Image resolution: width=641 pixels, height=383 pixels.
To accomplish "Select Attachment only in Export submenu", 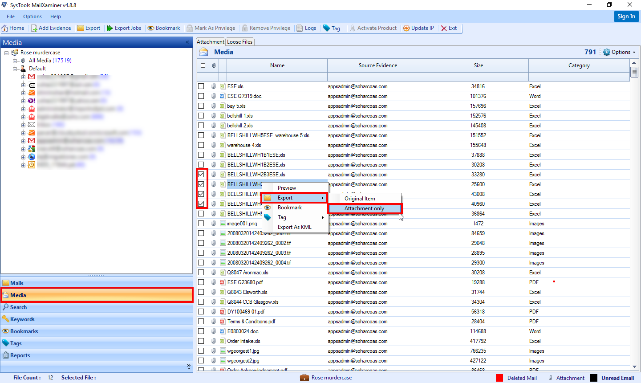I will [x=365, y=208].
